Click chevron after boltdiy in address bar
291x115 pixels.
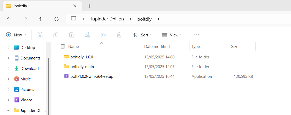click(158, 19)
